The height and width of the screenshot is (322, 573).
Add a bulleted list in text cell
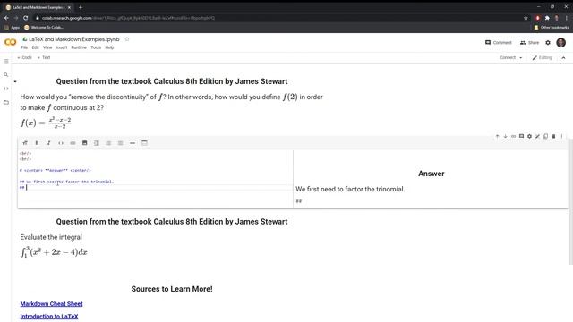[120, 143]
